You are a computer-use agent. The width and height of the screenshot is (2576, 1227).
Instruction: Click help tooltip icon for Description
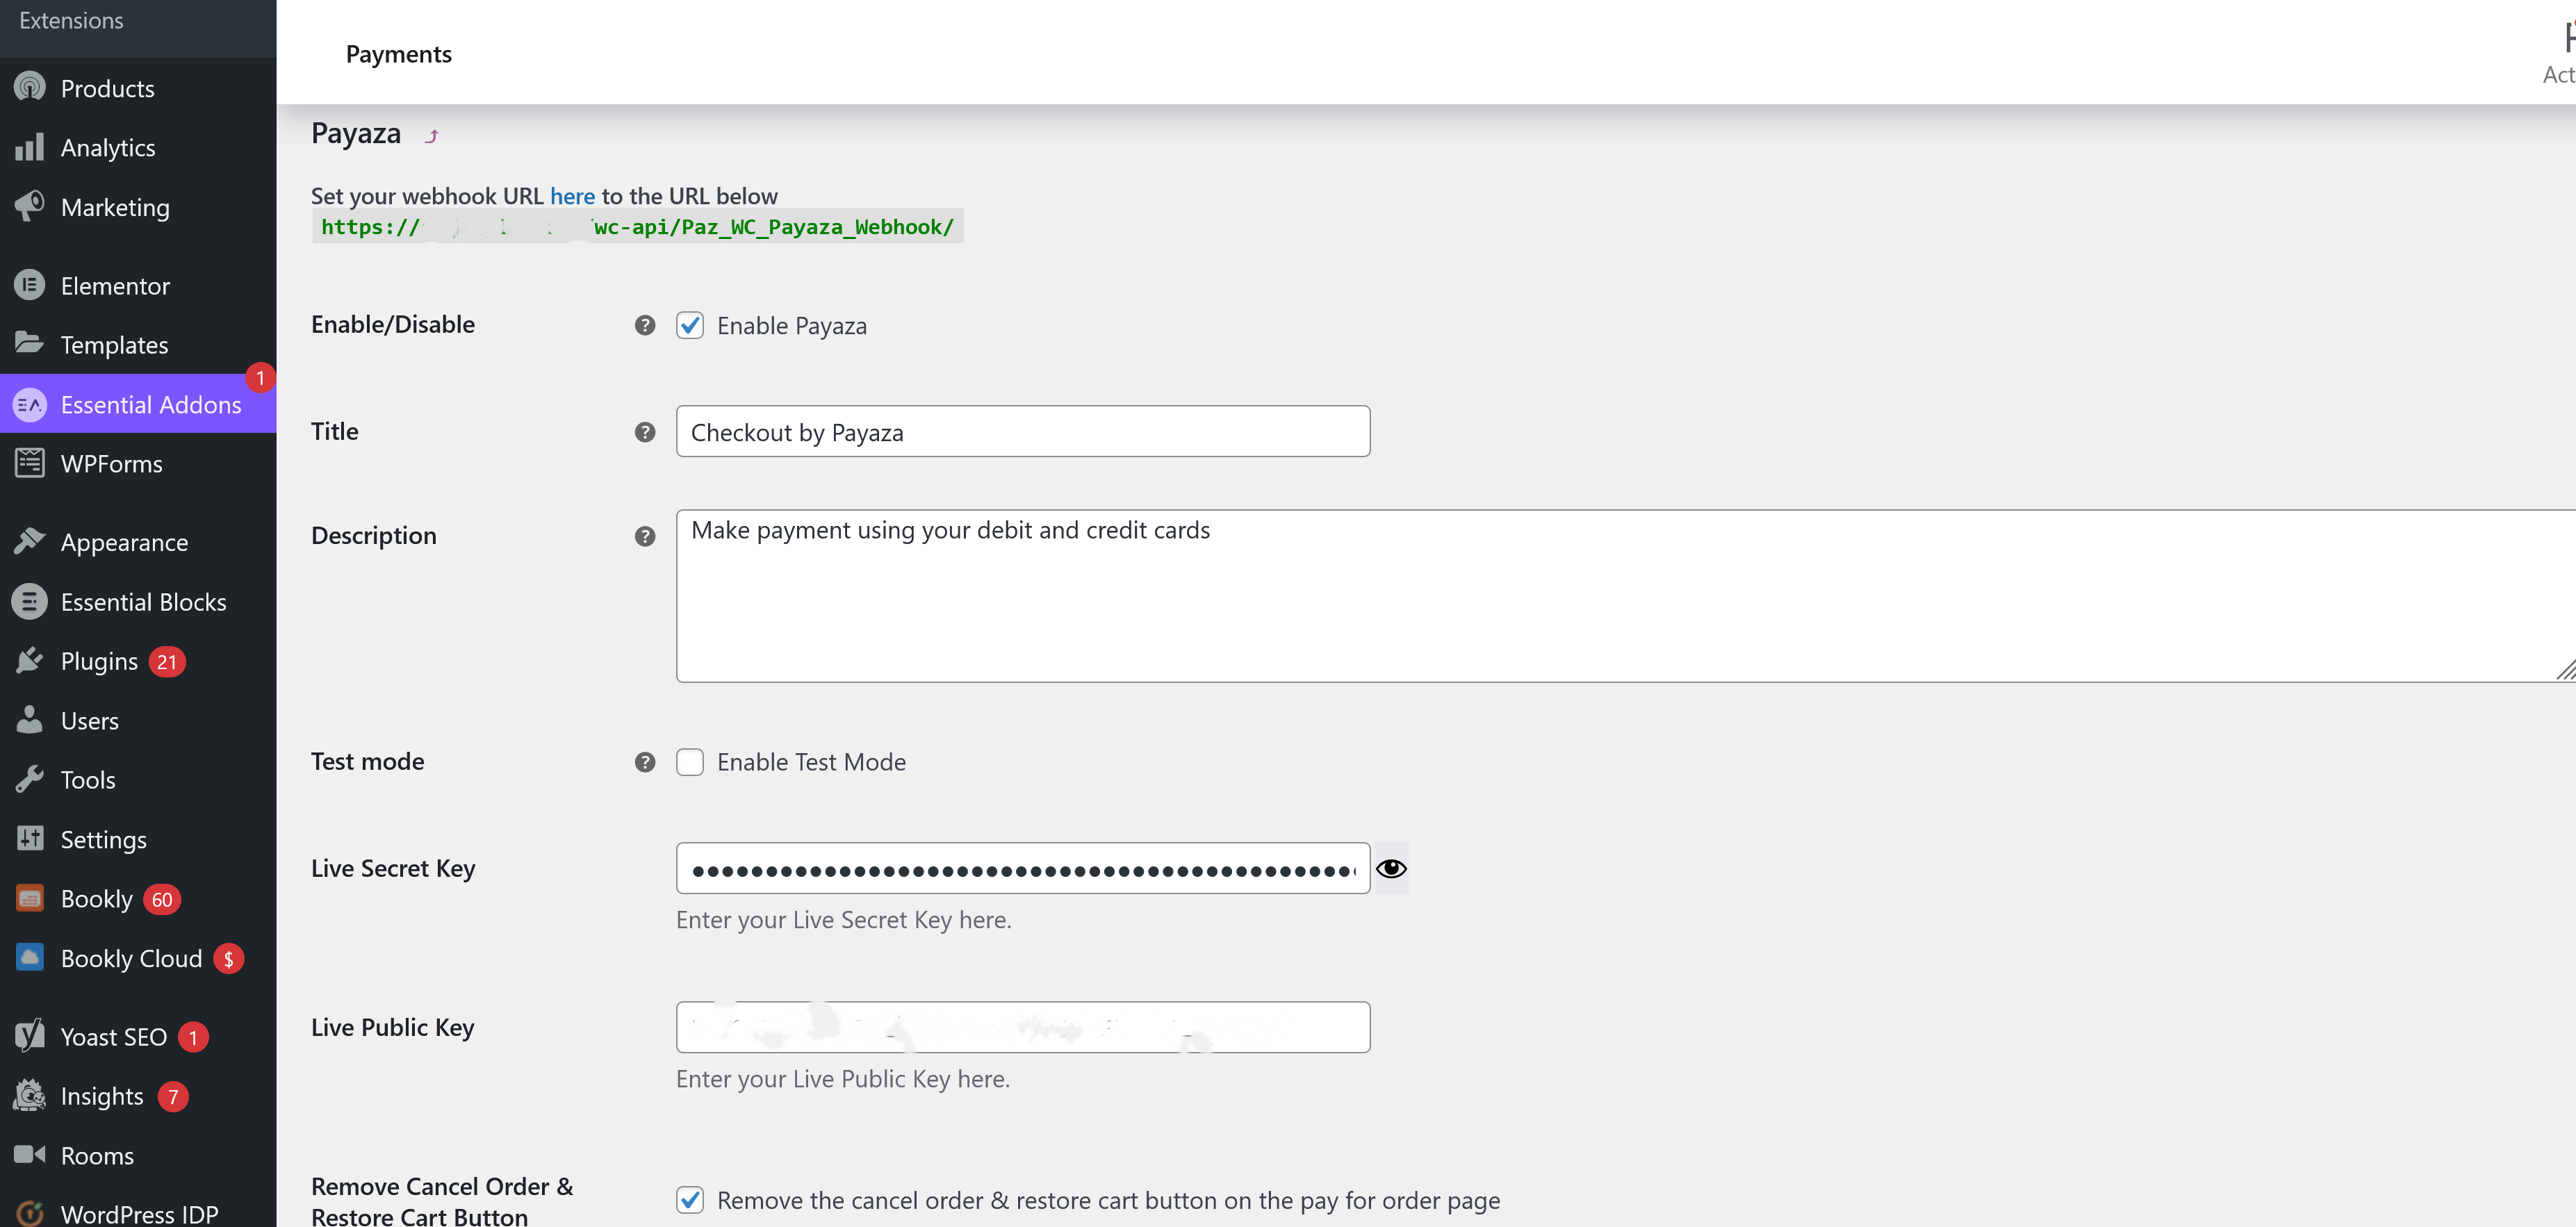click(x=645, y=536)
